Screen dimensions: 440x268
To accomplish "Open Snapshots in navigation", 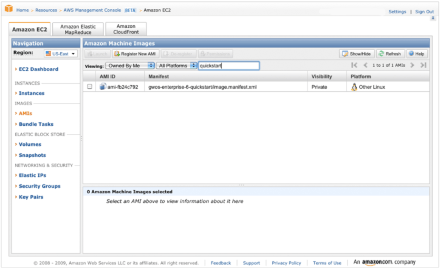I will (32, 155).
